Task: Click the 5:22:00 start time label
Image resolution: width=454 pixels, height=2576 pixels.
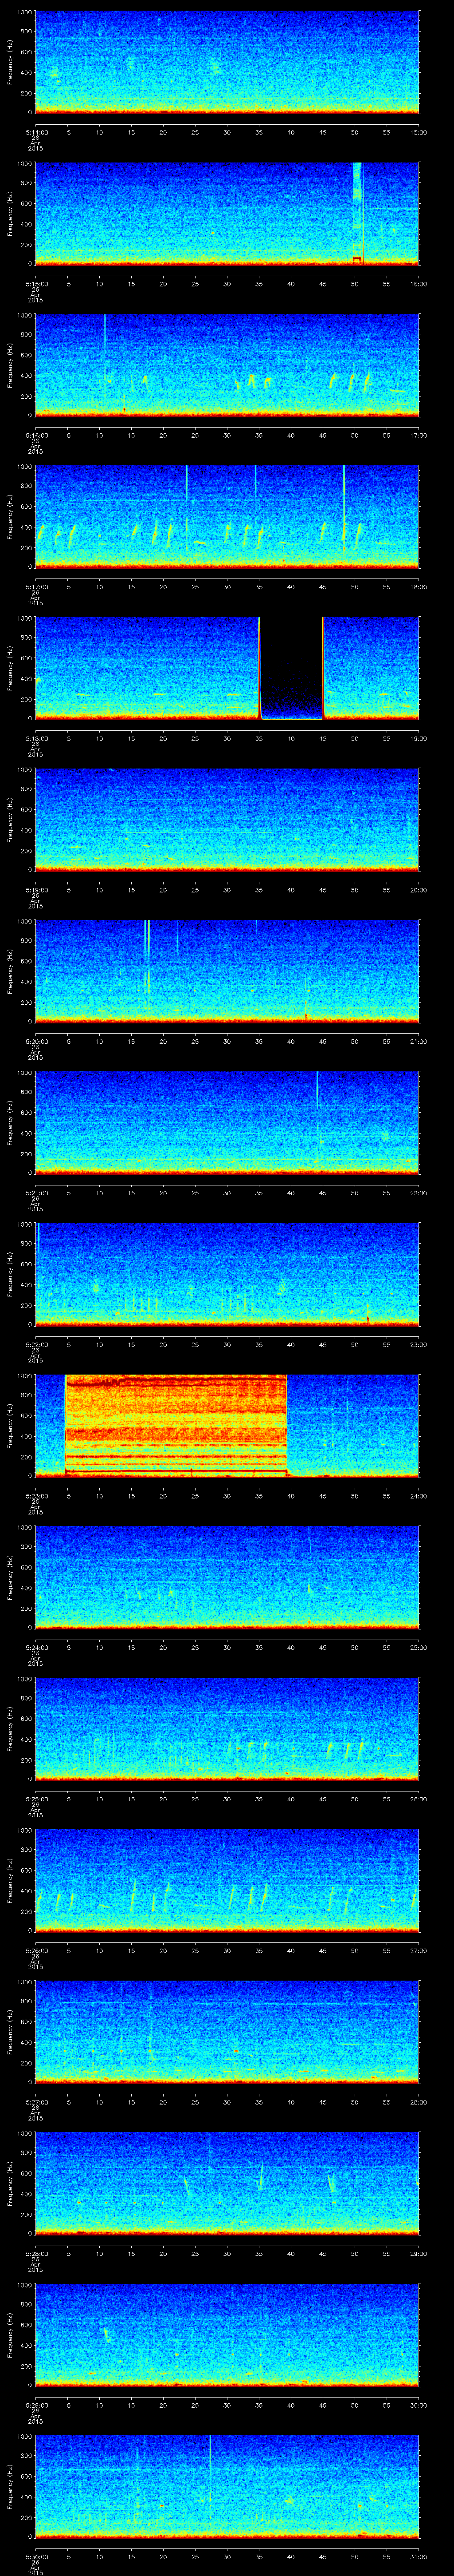Action: [36, 1345]
